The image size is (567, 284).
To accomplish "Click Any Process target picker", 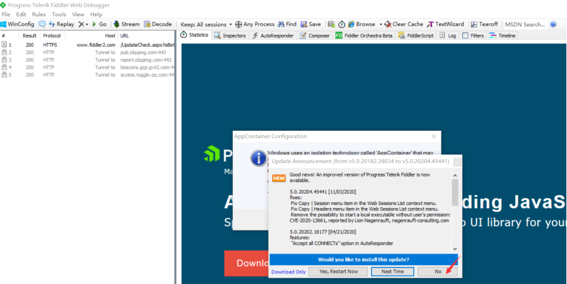I will pyautogui.click(x=255, y=24).
